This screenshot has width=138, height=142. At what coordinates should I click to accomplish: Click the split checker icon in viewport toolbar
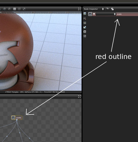coord(24,9)
